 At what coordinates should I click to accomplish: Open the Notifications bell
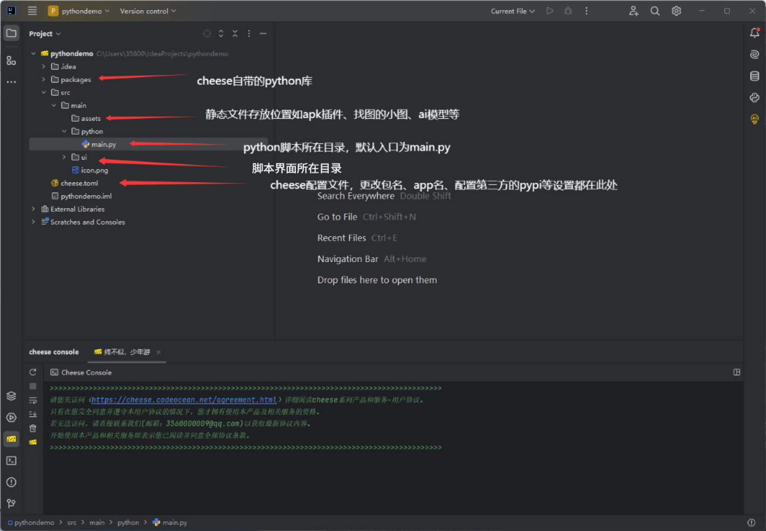754,32
